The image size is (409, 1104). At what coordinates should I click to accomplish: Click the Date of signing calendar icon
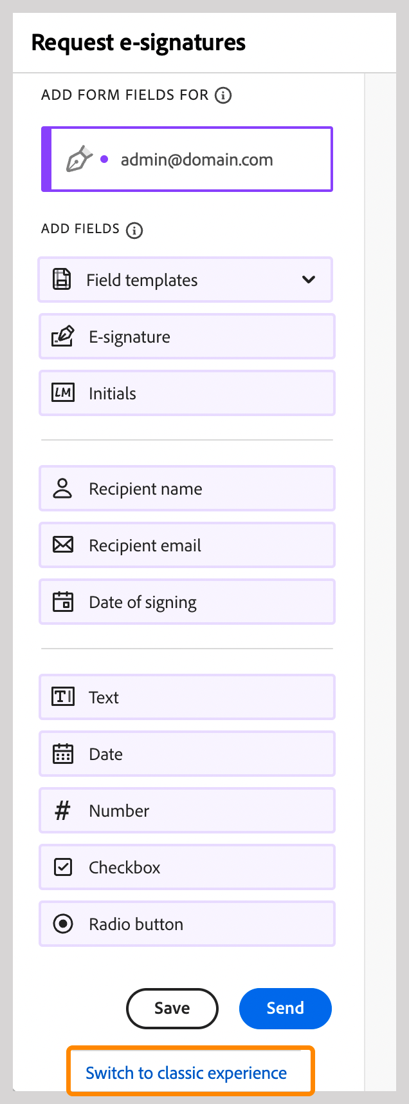click(x=62, y=602)
